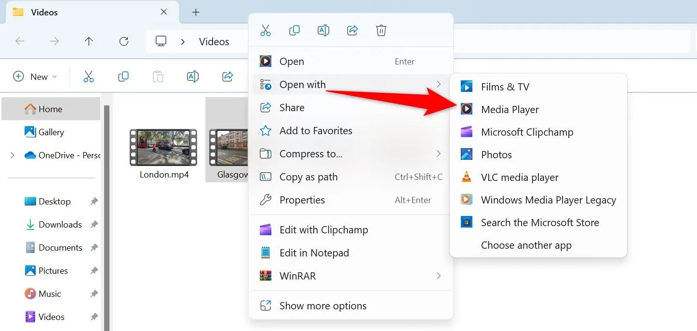Open with Windows Media Player Legacy
Image resolution: width=697 pixels, height=331 pixels.
pyautogui.click(x=538, y=200)
